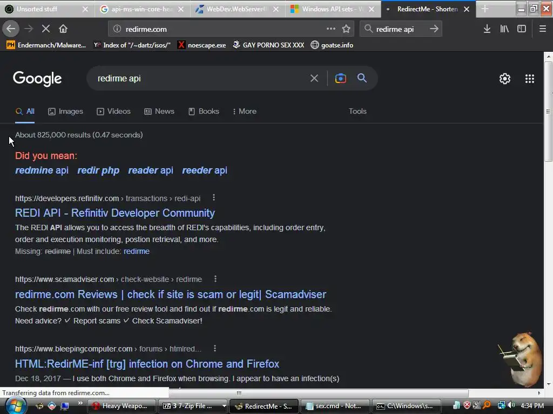The width and height of the screenshot is (553, 414).
Task: Open the downloads panel
Action: tap(487, 29)
